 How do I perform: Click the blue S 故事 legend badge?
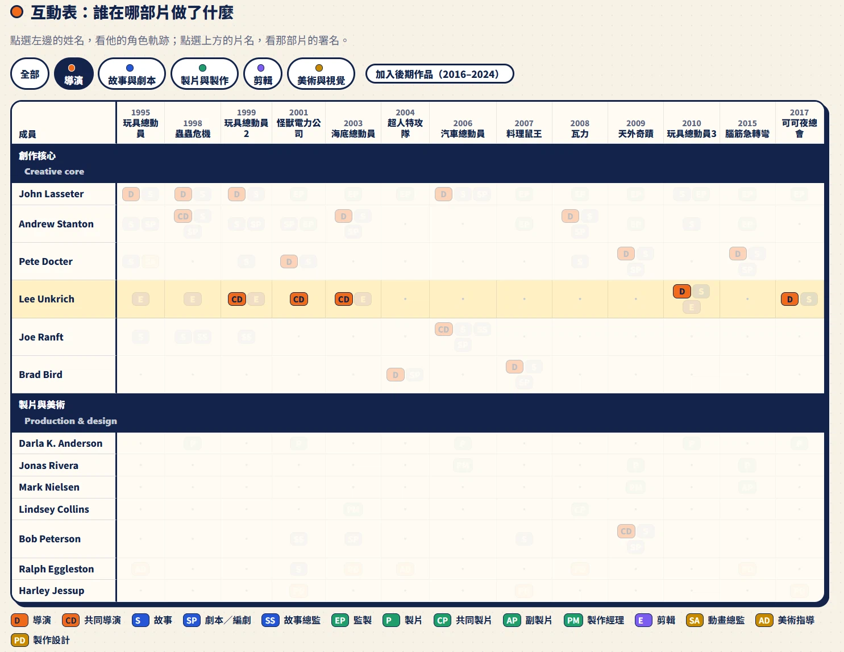point(140,620)
